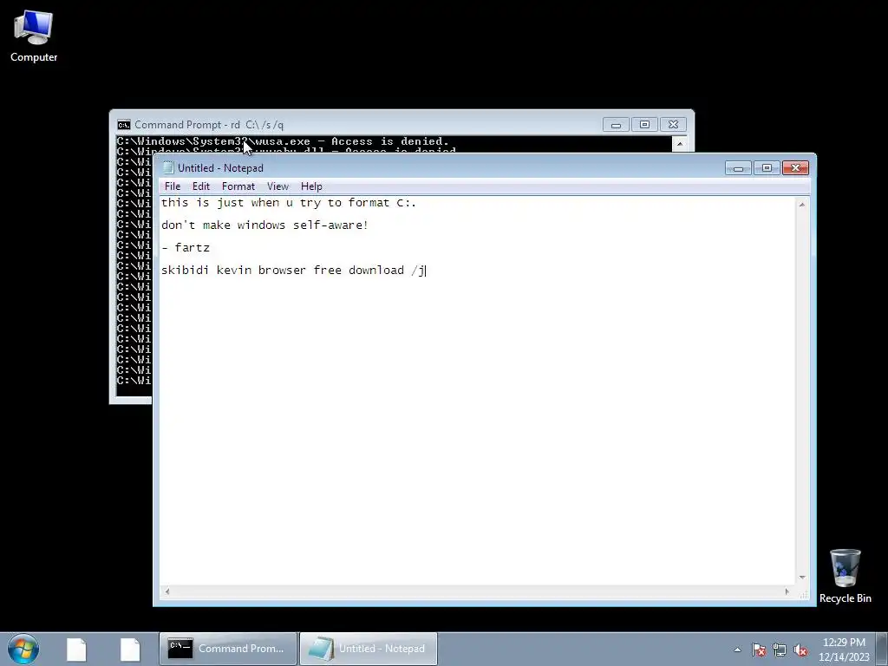
Task: Click Notepad horizontal scrollbar right arrow
Action: point(787,591)
